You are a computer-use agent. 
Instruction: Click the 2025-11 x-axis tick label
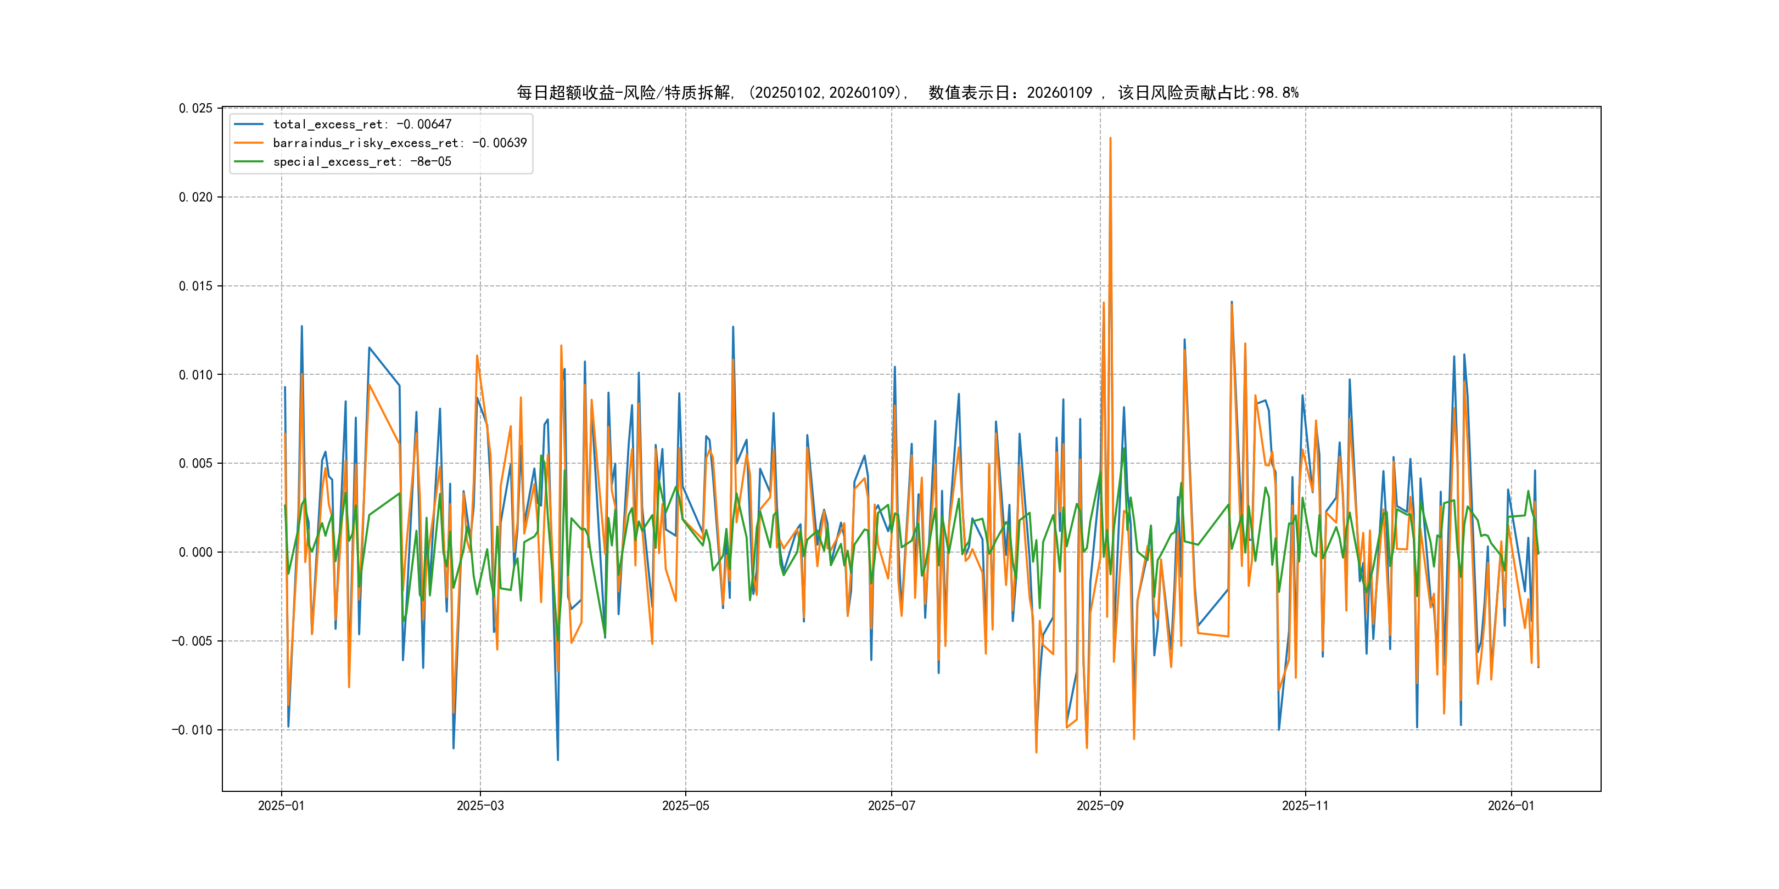1305,806
